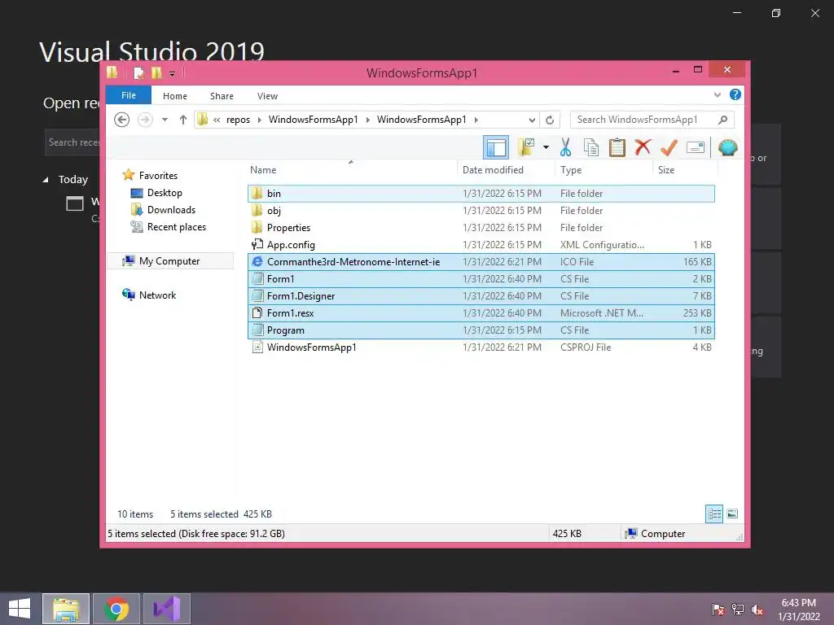This screenshot has width=834, height=625.
Task: Select the Form1 CS file
Action: click(481, 278)
